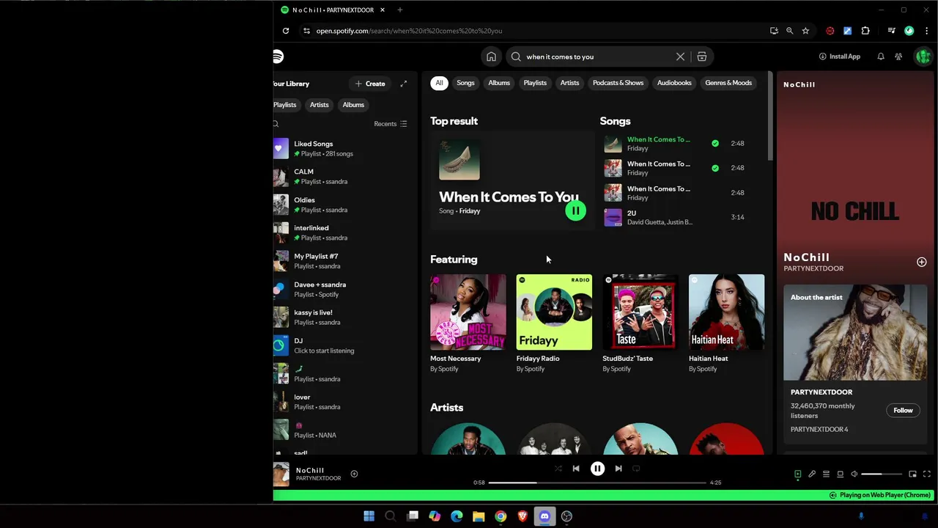The width and height of the screenshot is (938, 528).
Task: Click the Install App button
Action: tap(840, 56)
